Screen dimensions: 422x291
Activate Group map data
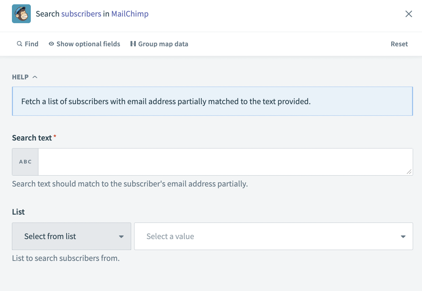click(163, 44)
